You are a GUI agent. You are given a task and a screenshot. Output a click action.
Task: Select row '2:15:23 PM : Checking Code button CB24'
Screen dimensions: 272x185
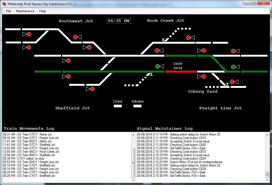coord(171,159)
